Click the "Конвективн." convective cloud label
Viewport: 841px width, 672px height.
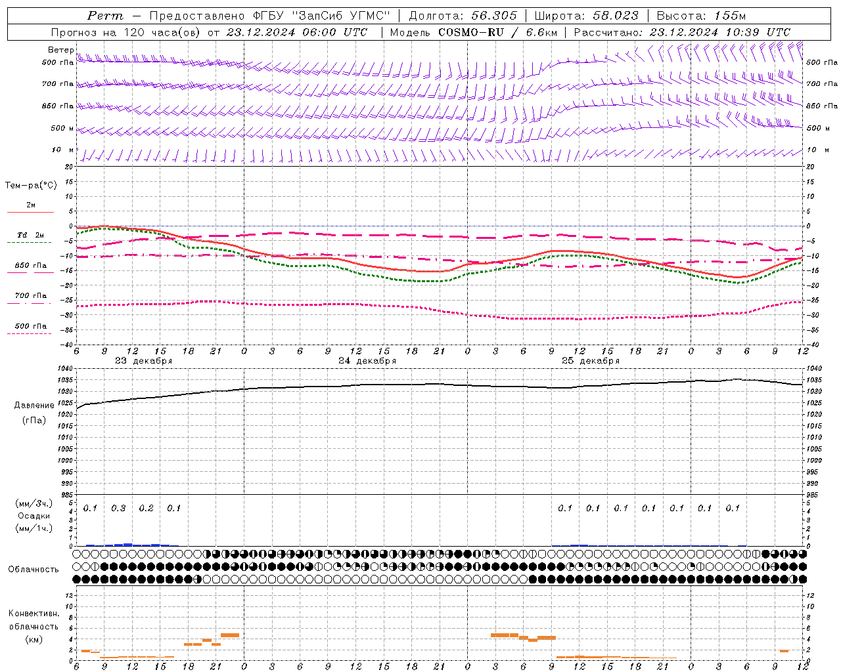tap(34, 614)
